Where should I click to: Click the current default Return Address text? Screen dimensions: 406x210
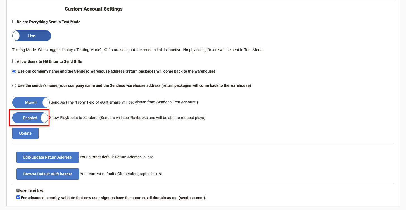tap(117, 157)
